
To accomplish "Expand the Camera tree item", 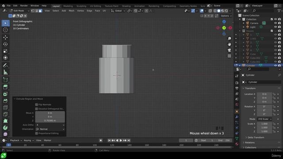I will [x=244, y=23].
